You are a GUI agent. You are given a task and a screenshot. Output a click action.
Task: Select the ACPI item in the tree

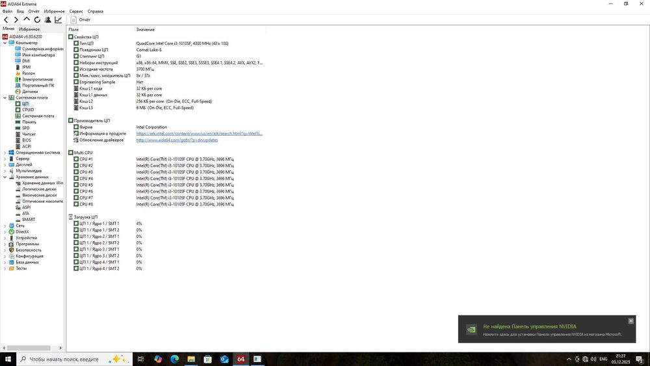click(23, 146)
